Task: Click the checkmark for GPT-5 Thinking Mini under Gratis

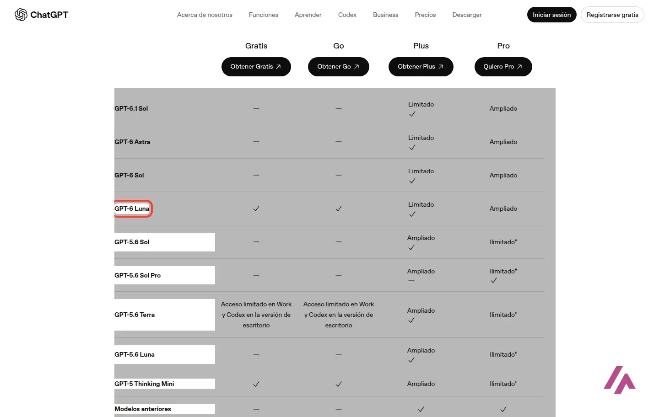Action: tap(256, 384)
